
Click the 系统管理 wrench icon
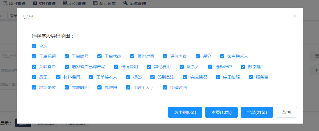(x=125, y=3)
